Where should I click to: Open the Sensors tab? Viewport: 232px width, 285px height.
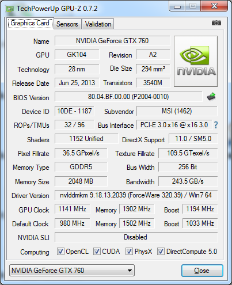tap(67, 24)
